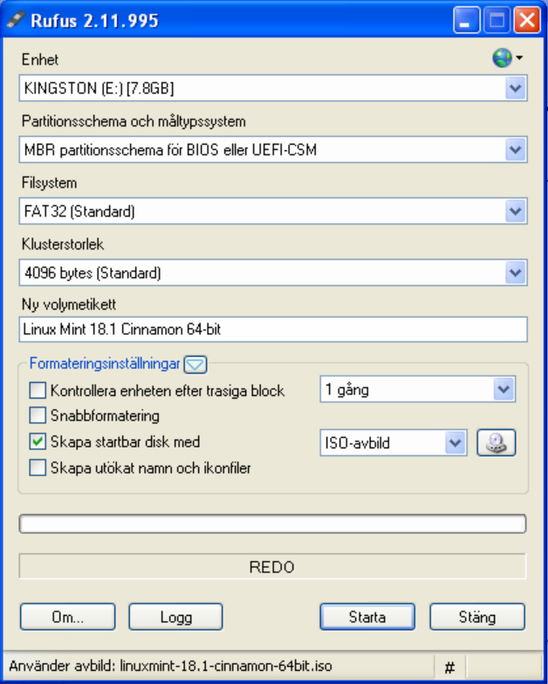Screen dimensions: 548x684
Task: Open the Filsystem FAT32 dropdown
Action: (x=273, y=211)
